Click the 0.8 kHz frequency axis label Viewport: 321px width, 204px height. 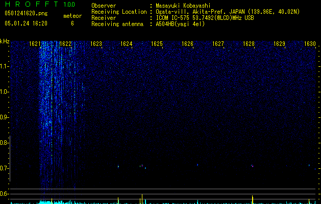click(x=5, y=143)
